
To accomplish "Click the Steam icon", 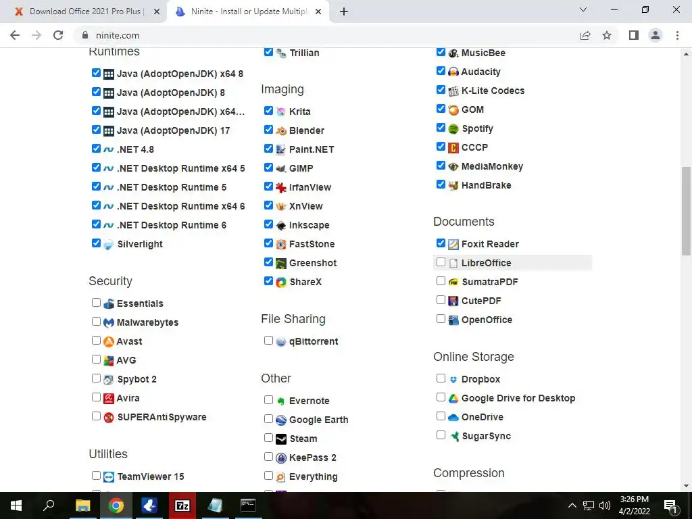I will pos(280,439).
